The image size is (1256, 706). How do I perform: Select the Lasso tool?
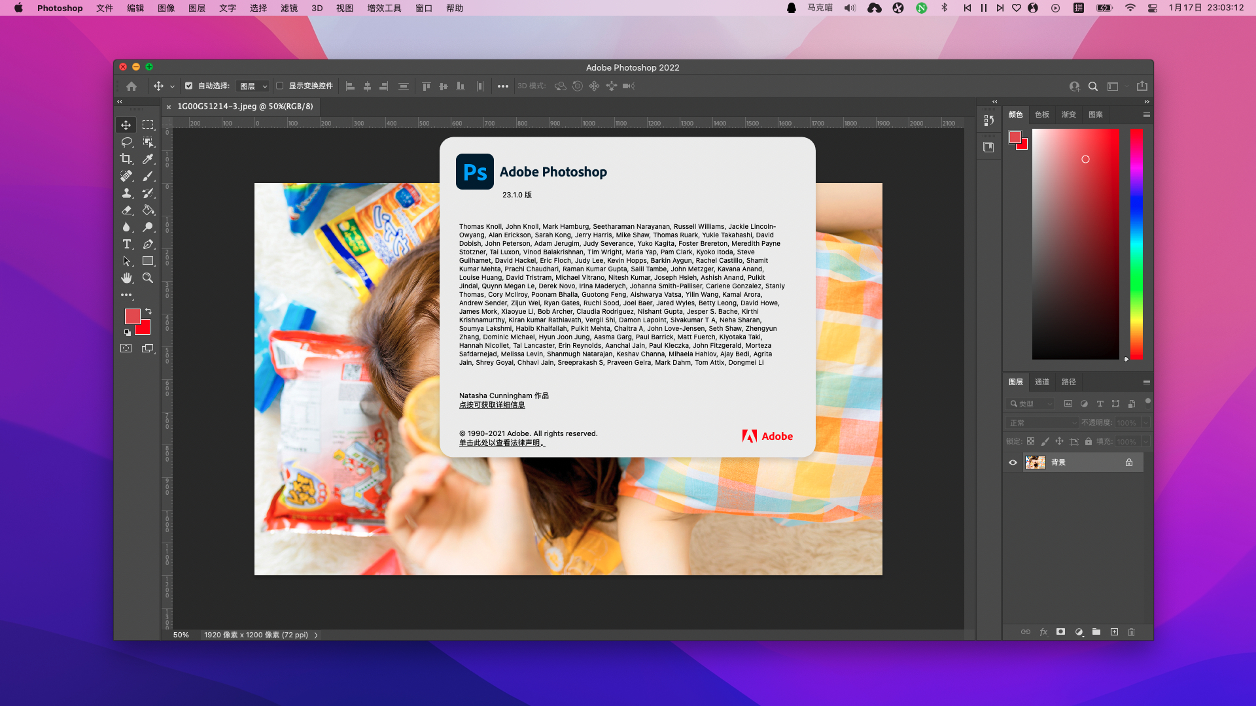(126, 142)
